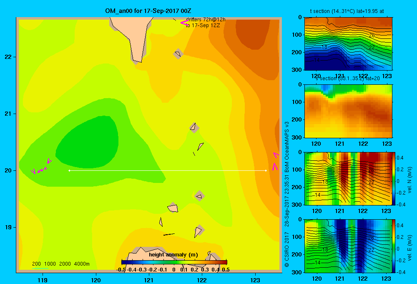Click the magenta drifter arrow by the drifters label
This screenshot has width=417, height=284.
[x=184, y=23]
